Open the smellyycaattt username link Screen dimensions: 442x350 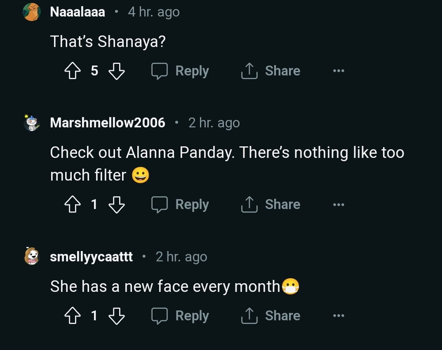(x=91, y=256)
